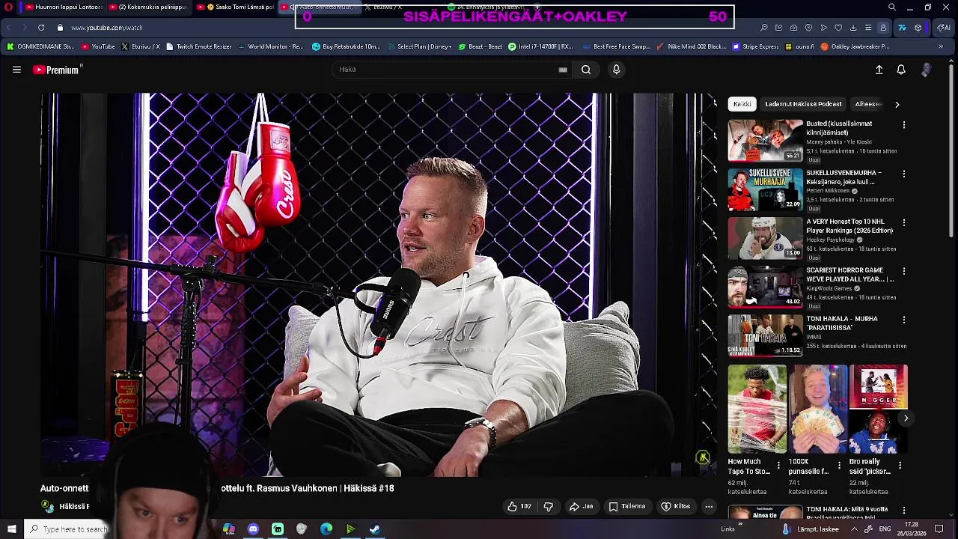Open TONI HAKALA - MURHA video thumbnail

765,335
